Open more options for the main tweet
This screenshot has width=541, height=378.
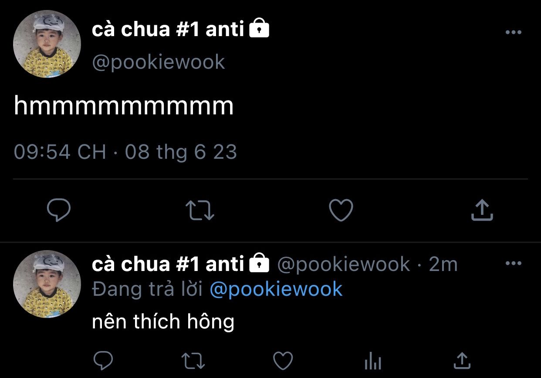[x=513, y=32]
